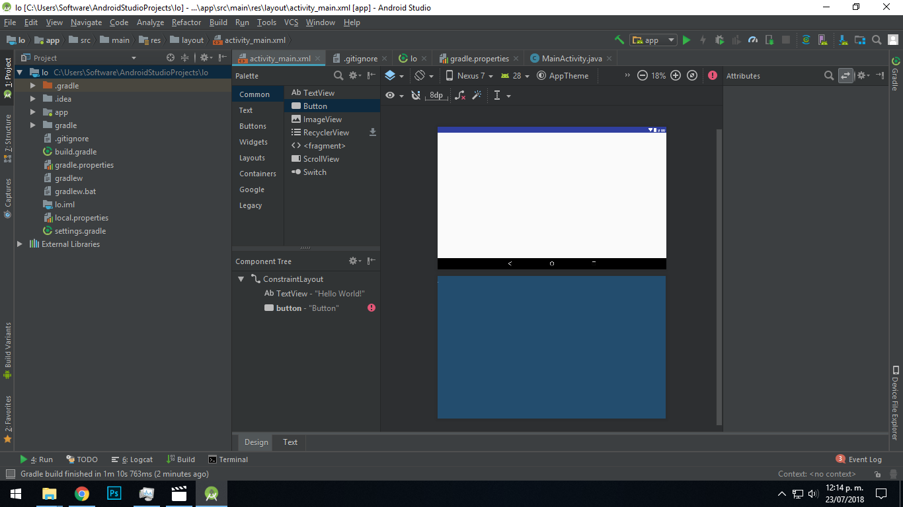Toggle the Attributes panel view switch

(845, 76)
